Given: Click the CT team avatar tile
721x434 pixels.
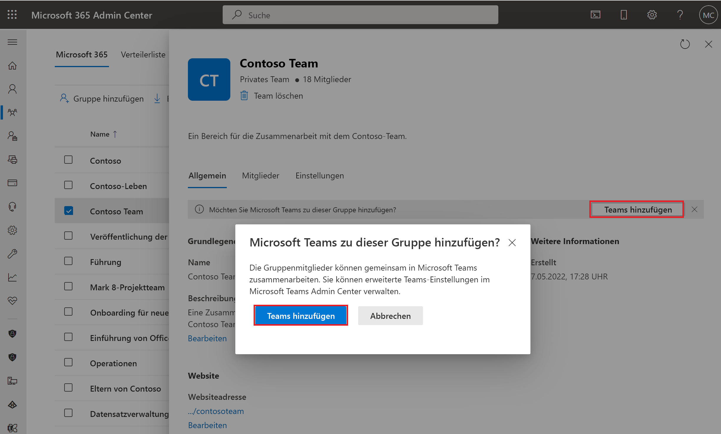Looking at the screenshot, I should (x=209, y=79).
